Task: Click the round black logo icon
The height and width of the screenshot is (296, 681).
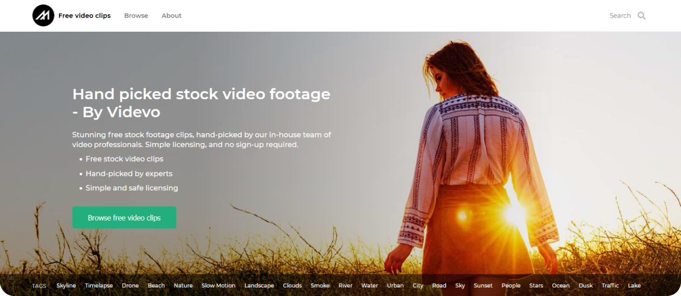Action: coord(43,16)
